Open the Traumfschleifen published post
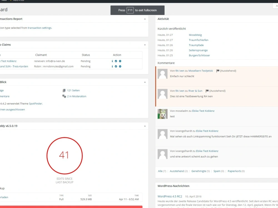The image size is (278, 208). coord(198,40)
